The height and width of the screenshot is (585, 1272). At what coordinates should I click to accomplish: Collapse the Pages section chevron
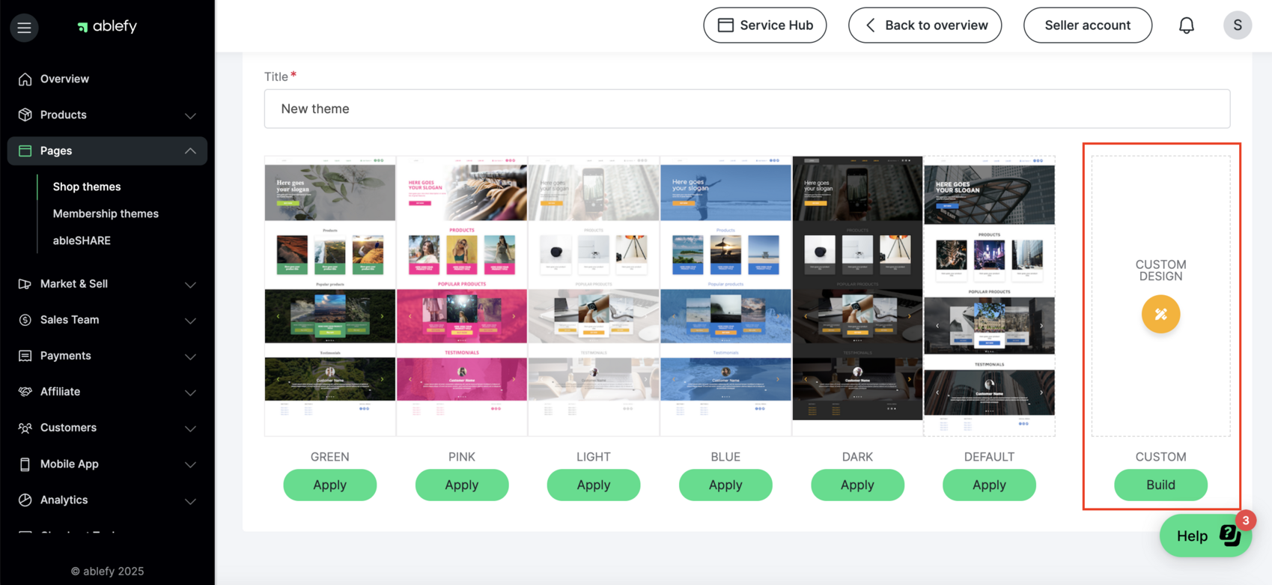click(190, 151)
